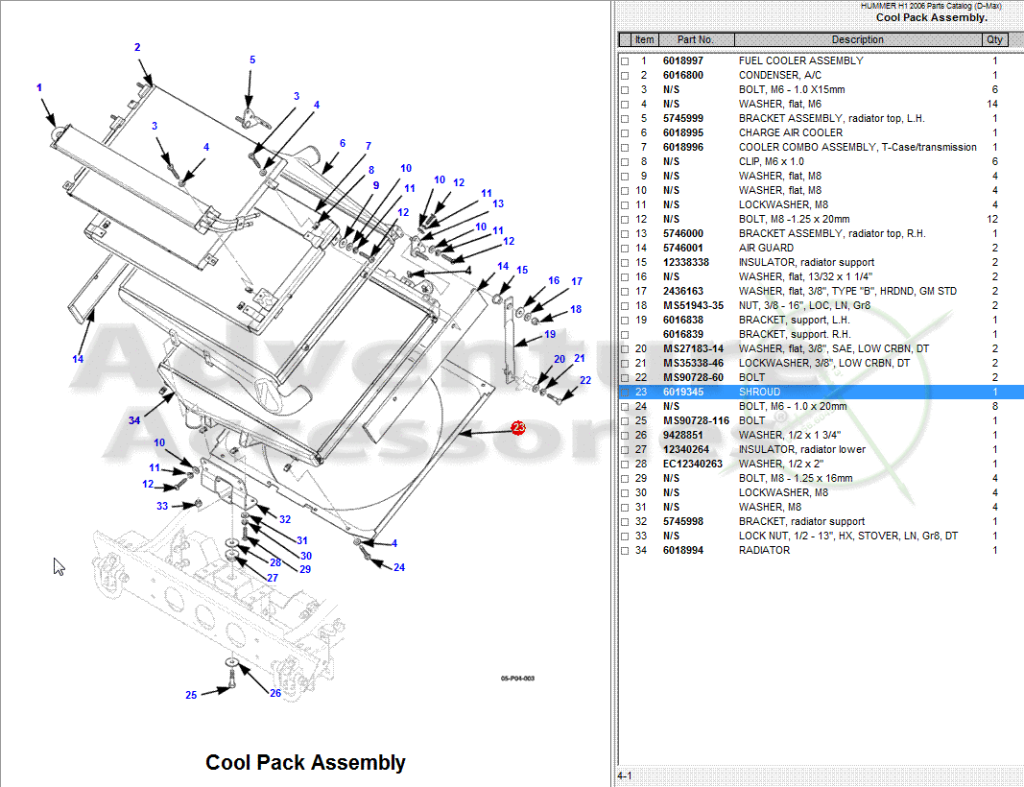The image size is (1024, 787).
Task: Select the CONDENSER, A/C row
Action: pos(821,75)
